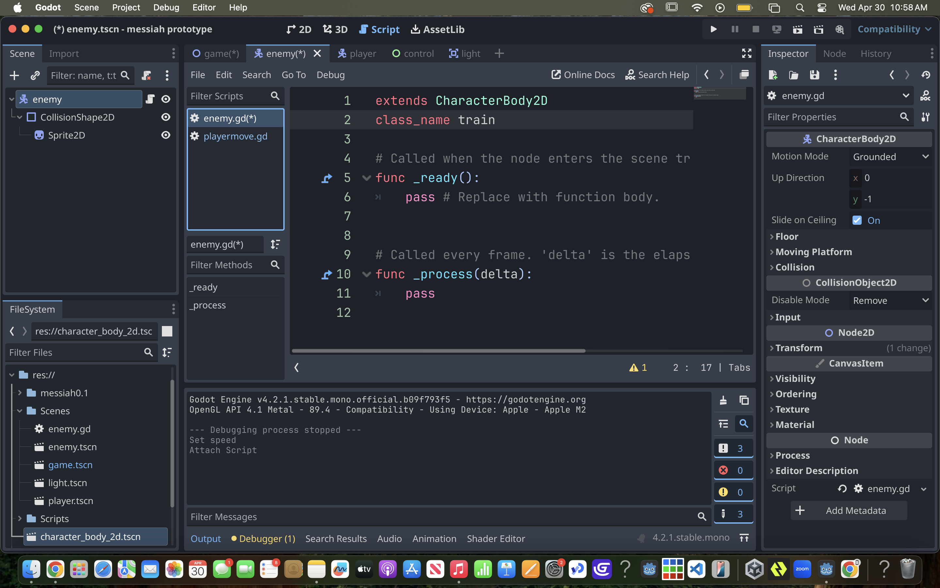The height and width of the screenshot is (588, 940).
Task: Add a new node with plus icon
Action: (14, 75)
